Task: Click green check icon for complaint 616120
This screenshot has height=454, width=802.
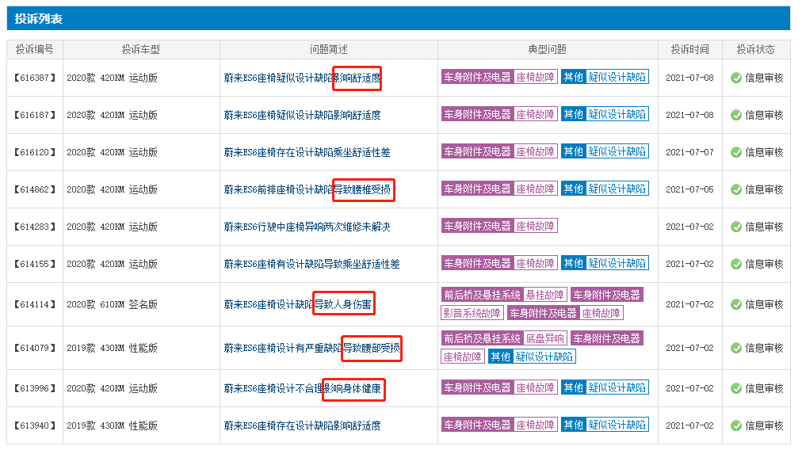Action: [x=736, y=152]
